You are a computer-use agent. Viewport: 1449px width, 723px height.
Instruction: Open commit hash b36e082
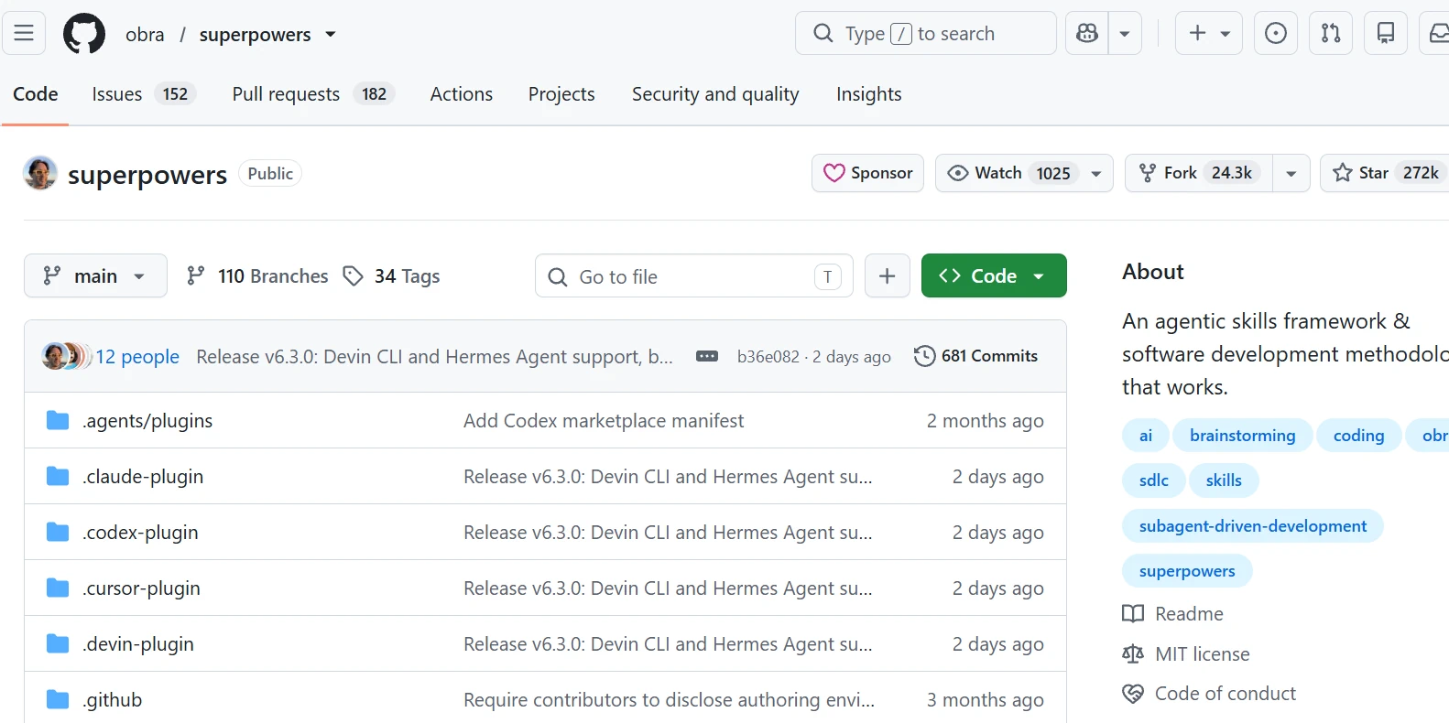pos(768,357)
